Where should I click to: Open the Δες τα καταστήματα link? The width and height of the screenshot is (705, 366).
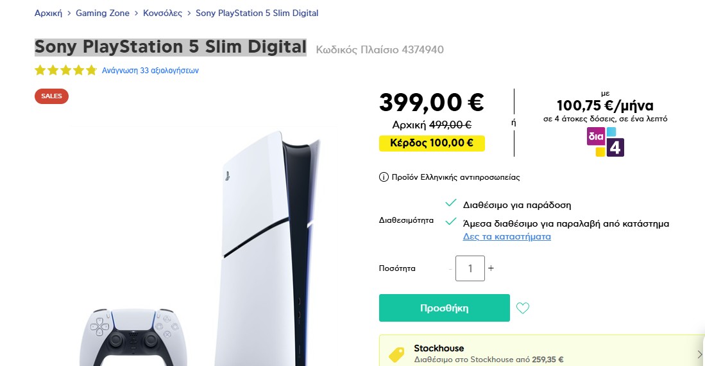(x=507, y=236)
